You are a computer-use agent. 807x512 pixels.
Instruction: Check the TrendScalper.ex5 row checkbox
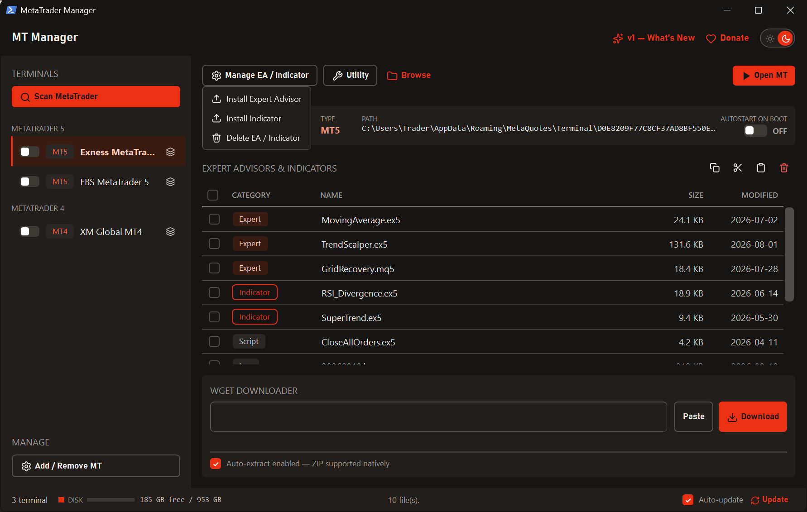[x=214, y=244]
